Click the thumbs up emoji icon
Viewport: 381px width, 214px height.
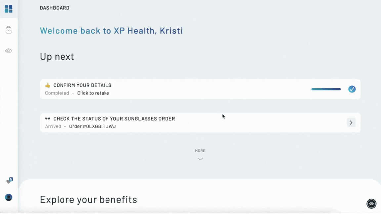[x=48, y=85]
